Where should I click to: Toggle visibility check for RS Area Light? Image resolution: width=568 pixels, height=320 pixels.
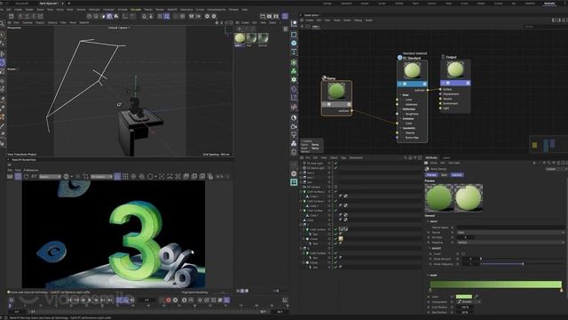click(x=335, y=164)
